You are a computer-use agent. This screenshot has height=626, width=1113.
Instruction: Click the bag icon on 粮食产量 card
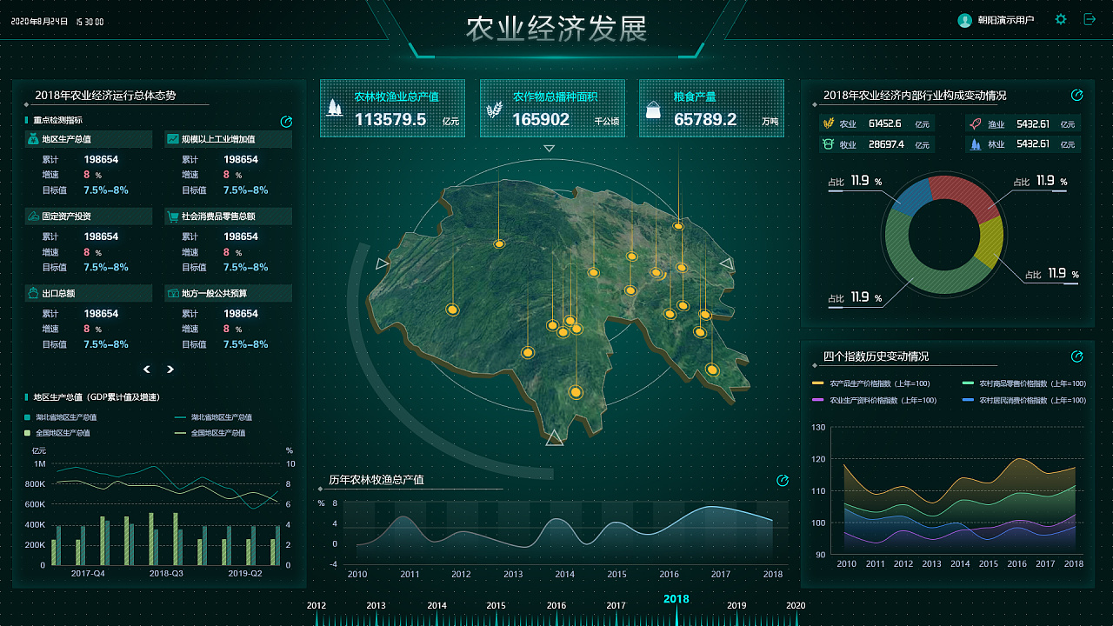coord(653,110)
